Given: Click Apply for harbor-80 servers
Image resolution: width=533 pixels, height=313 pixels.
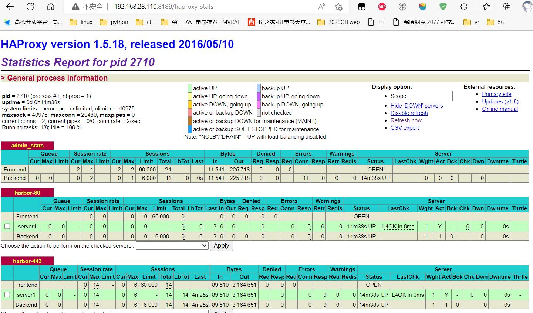Looking at the screenshot, I should coord(221,246).
